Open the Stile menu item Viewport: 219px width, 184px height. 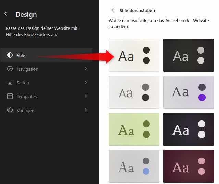[47, 55]
